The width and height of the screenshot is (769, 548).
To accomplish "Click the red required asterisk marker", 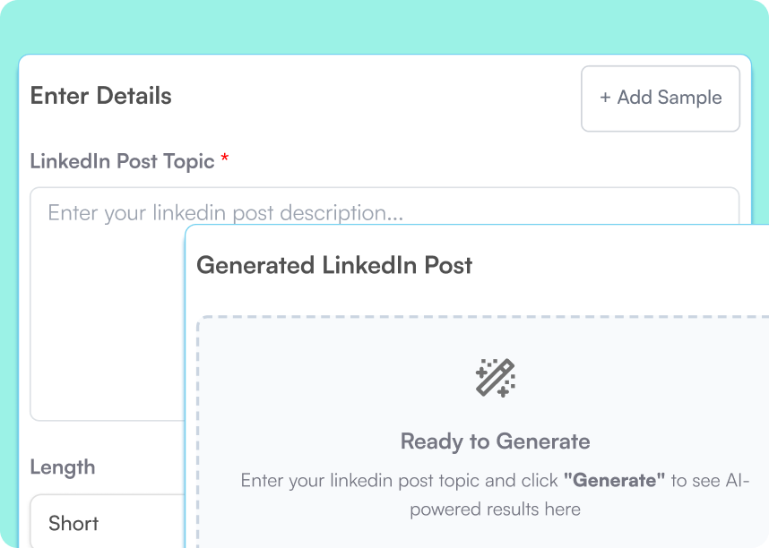I will [x=224, y=159].
